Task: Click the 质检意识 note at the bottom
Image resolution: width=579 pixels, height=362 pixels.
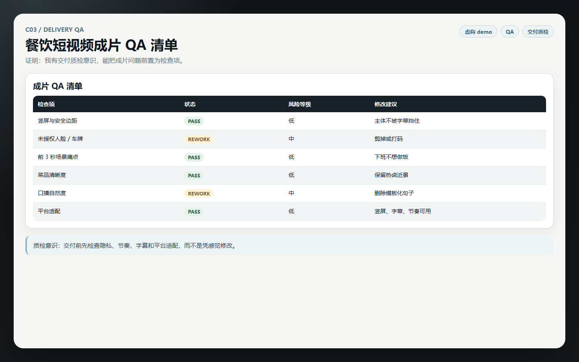Action: 289,245
